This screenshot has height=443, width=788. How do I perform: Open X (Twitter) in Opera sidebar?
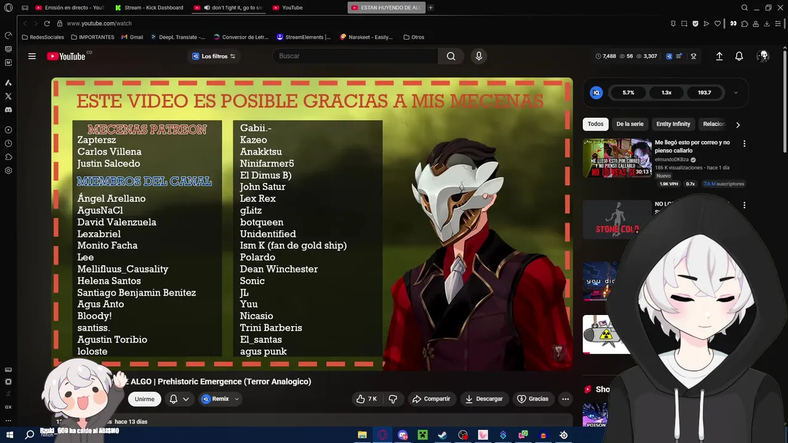click(x=9, y=96)
